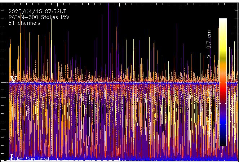Screen dimensions: 239x162
Task: Select the Quiet Sun level text
Action: (30, 159)
